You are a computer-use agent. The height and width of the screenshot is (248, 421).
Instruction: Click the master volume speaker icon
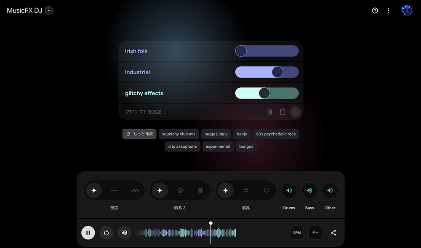pyautogui.click(x=124, y=233)
